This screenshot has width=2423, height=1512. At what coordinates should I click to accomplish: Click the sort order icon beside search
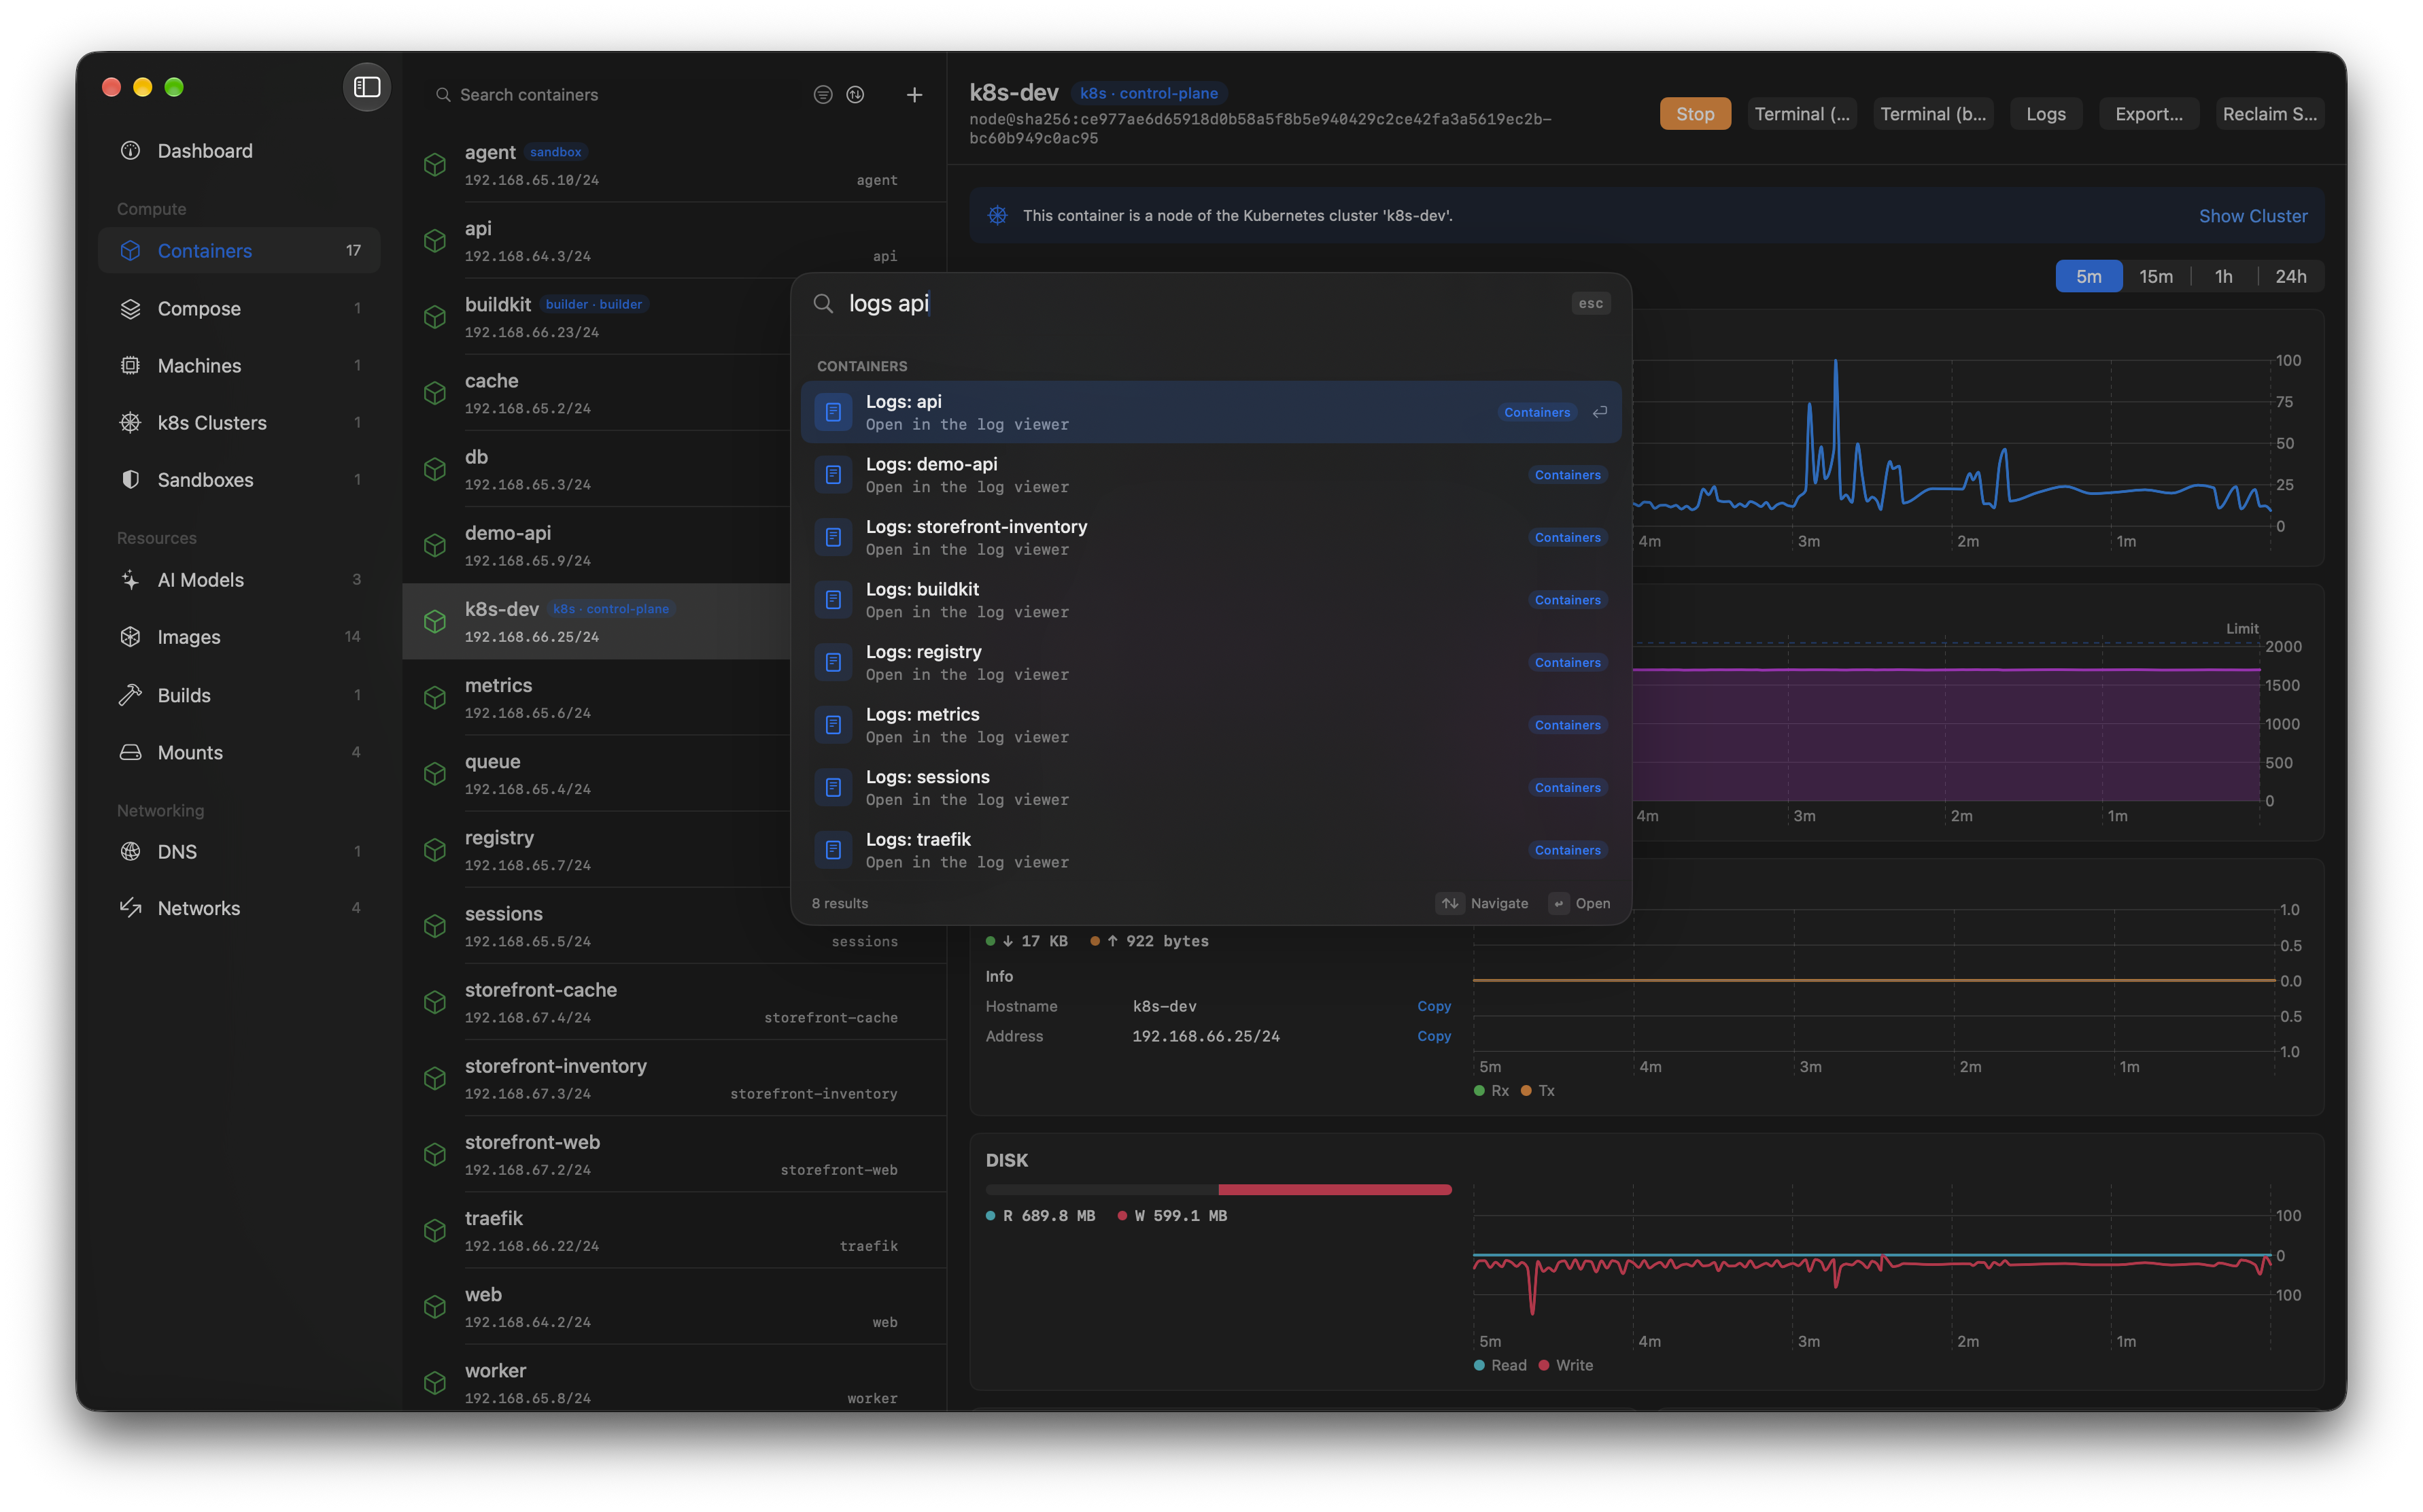click(x=855, y=95)
